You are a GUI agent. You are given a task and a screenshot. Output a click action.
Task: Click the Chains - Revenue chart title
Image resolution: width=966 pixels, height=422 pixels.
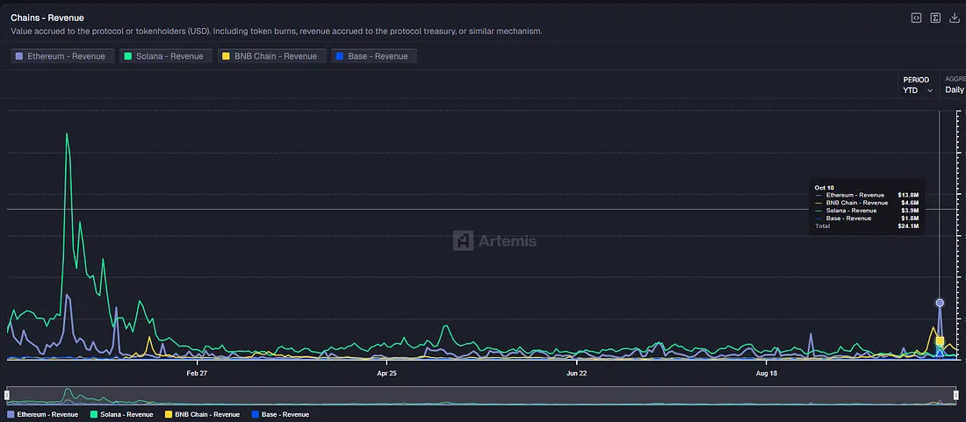[x=47, y=18]
